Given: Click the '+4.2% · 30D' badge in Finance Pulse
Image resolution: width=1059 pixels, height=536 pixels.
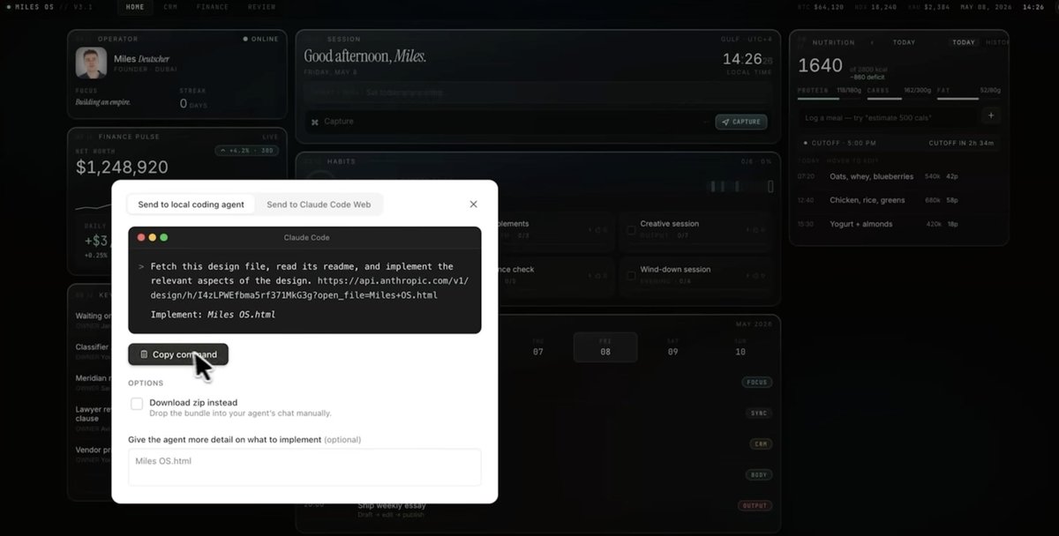Looking at the screenshot, I should click(246, 151).
